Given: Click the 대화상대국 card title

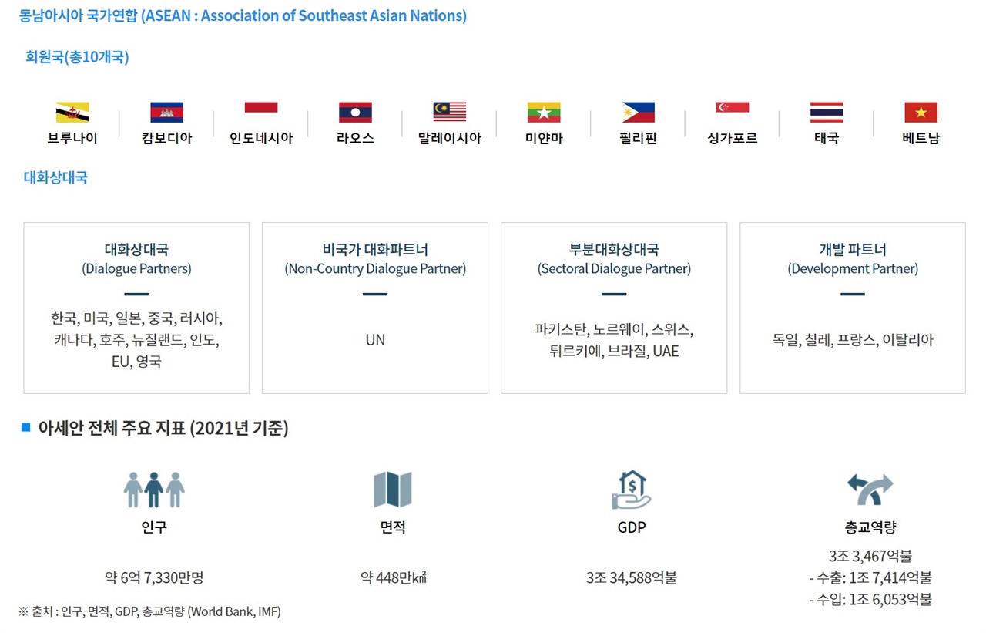Looking at the screenshot, I should point(136,250).
